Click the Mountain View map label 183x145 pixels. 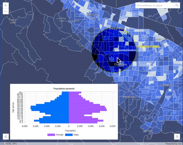coord(92,16)
